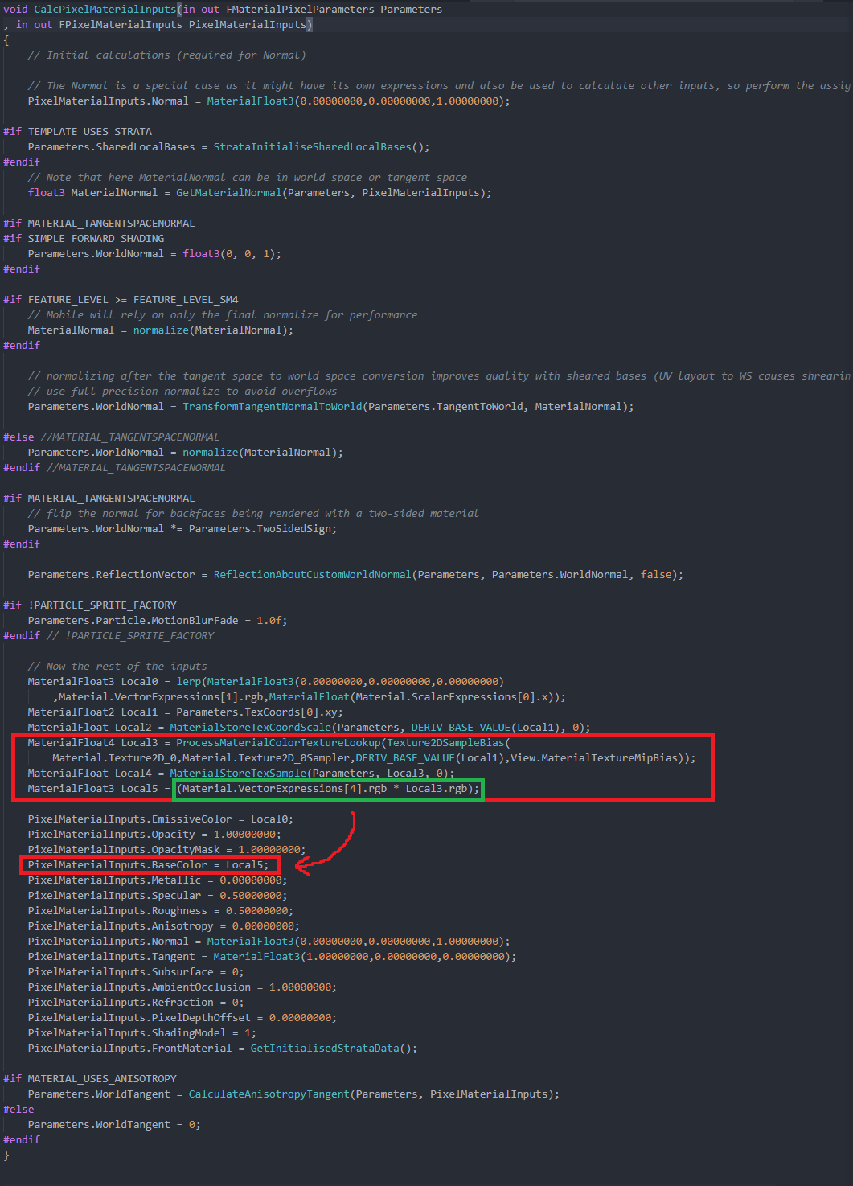
Task: Click the GetMaterialNormal function call
Action: [x=229, y=192]
